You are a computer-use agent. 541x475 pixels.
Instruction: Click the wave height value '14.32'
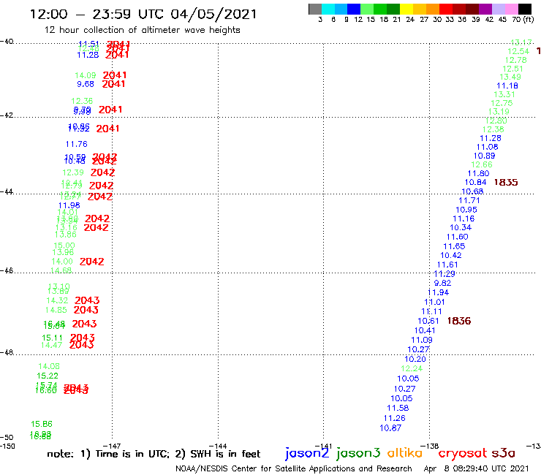[x=57, y=300]
